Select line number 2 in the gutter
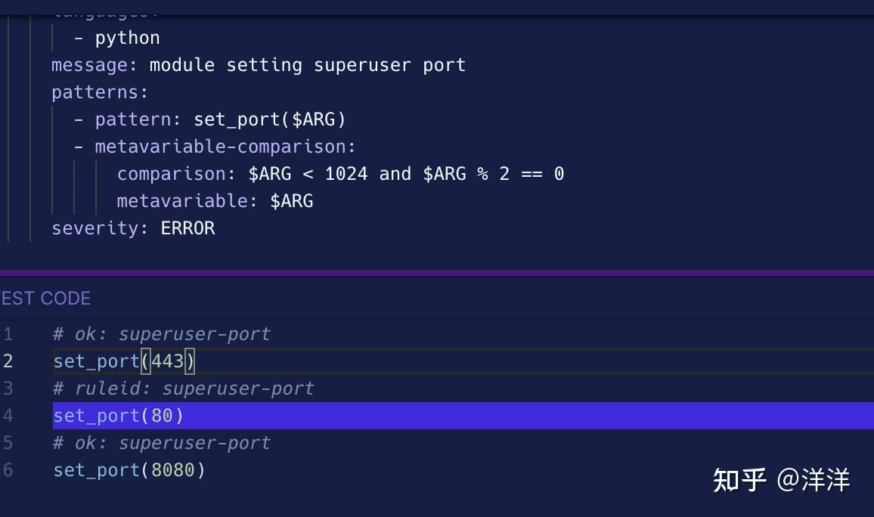The image size is (874, 517). [8, 361]
